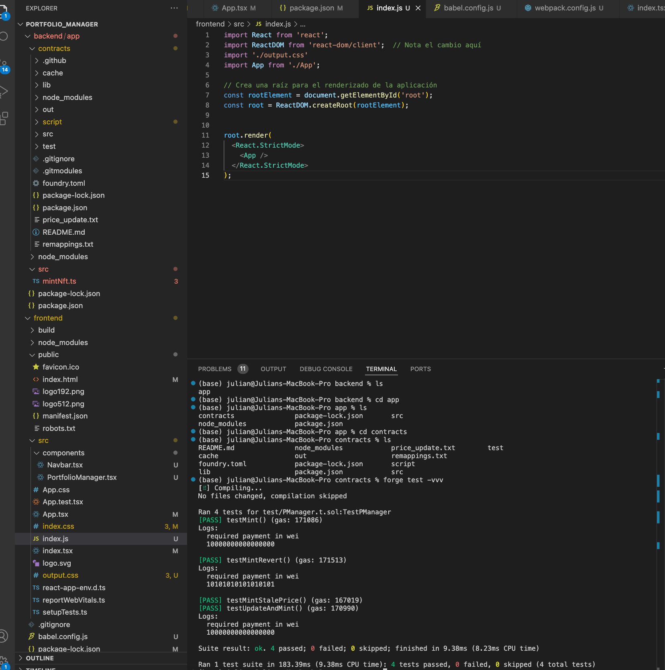Open the Extensions view icon

point(4,119)
